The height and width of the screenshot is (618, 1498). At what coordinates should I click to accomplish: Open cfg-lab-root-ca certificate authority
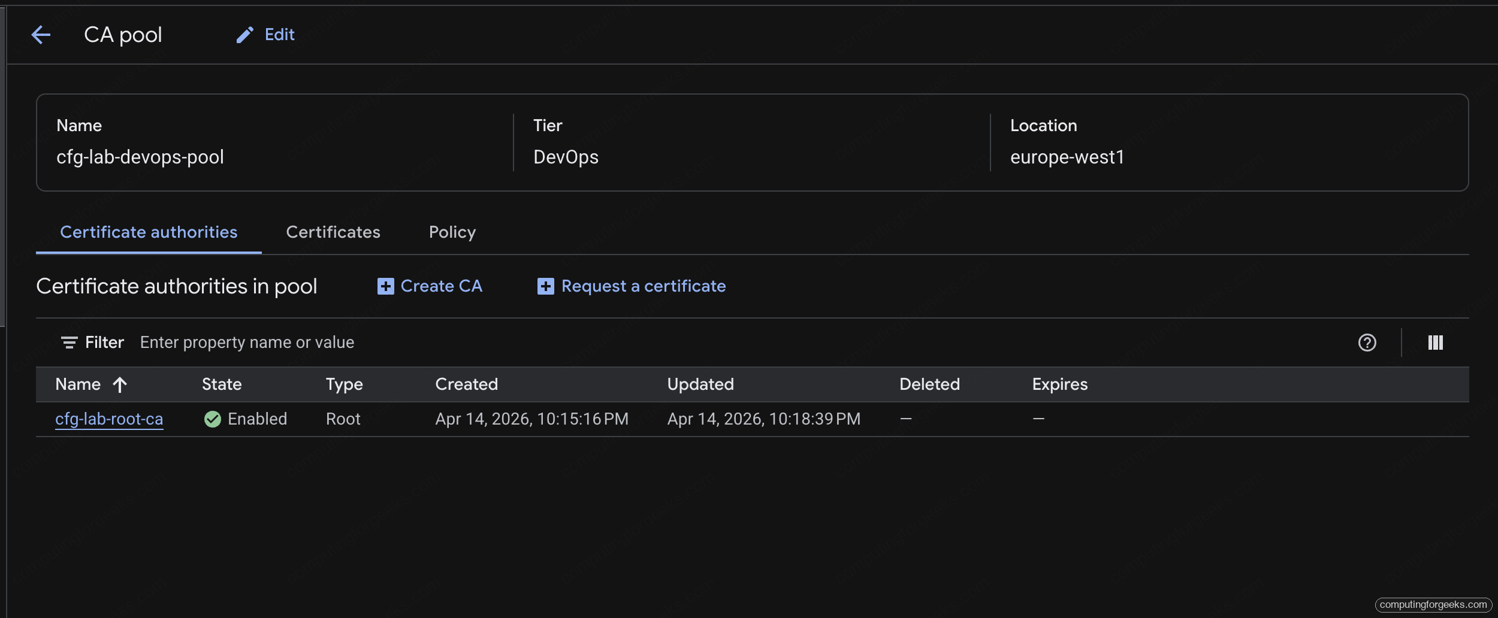pyautogui.click(x=109, y=419)
